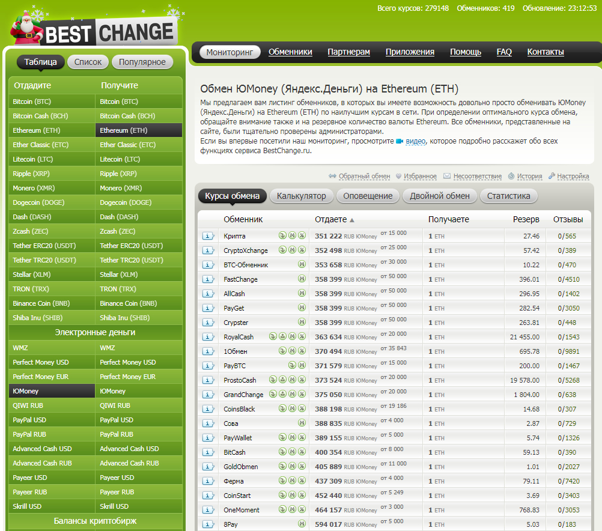Open info icon for Крипта exchanger
This screenshot has width=602, height=531.
(208, 236)
